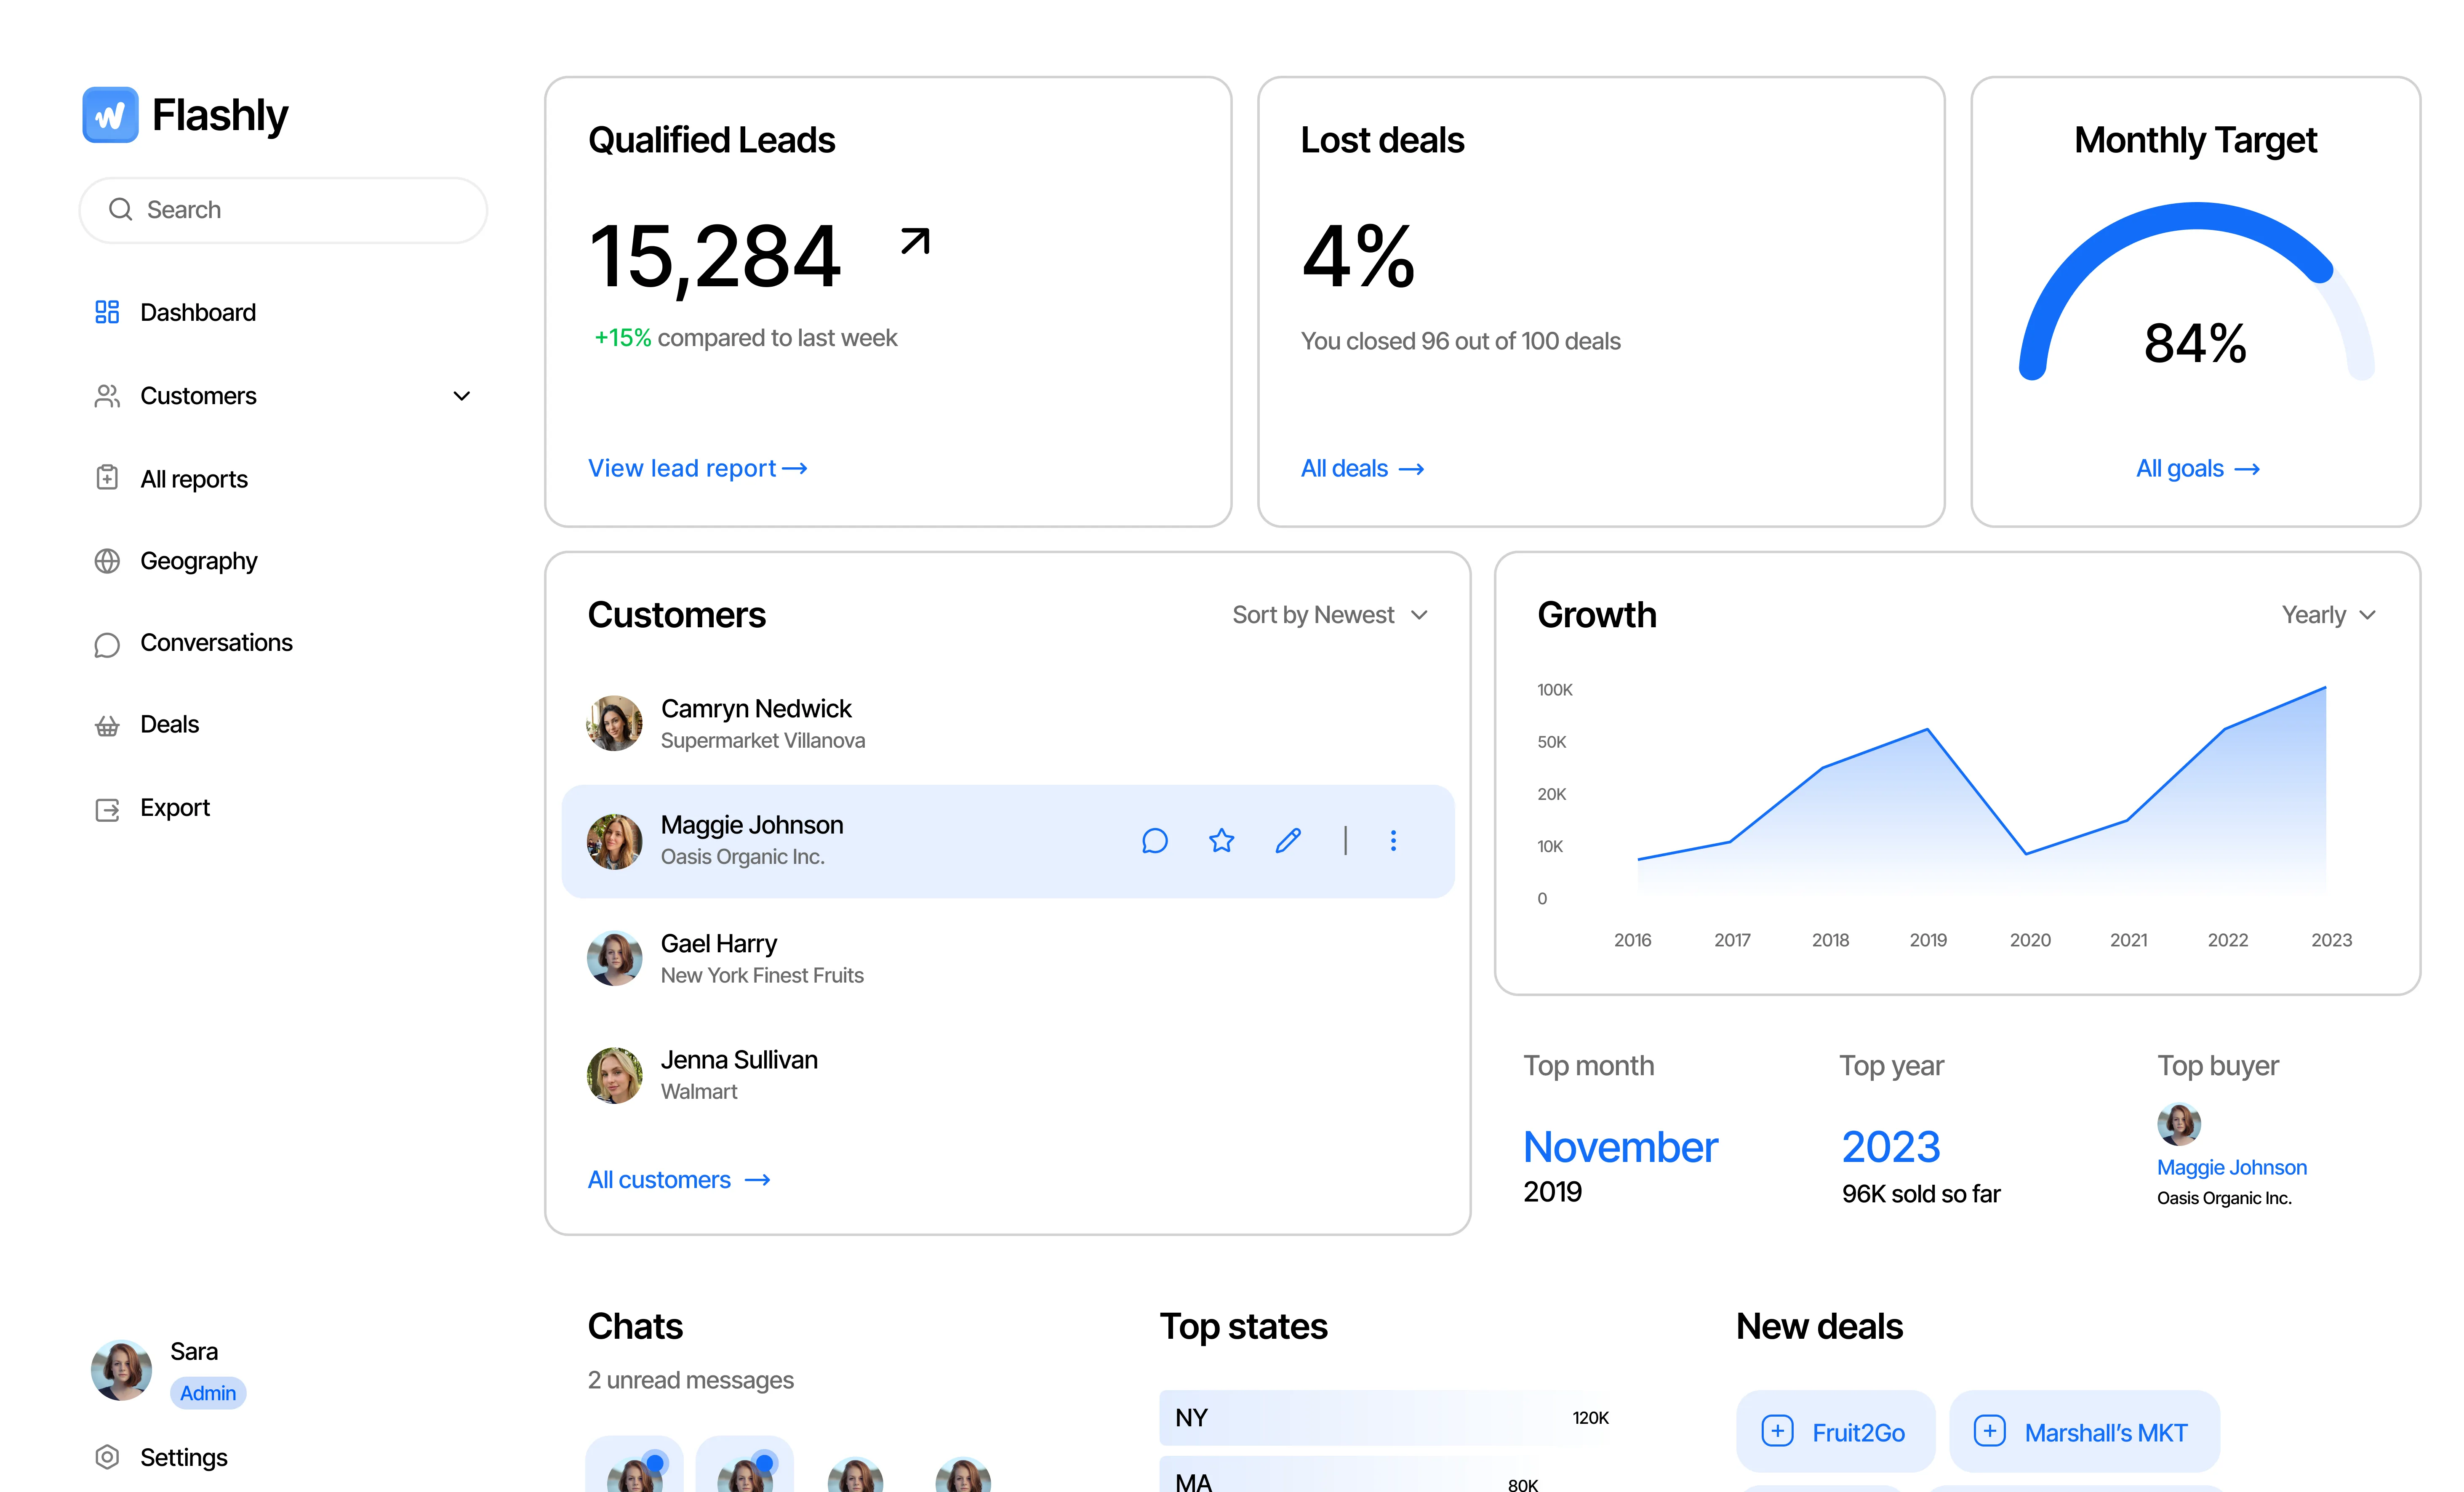Expand the Customers submenu chevron
Screen dimensions: 2464x1492
pos(462,396)
